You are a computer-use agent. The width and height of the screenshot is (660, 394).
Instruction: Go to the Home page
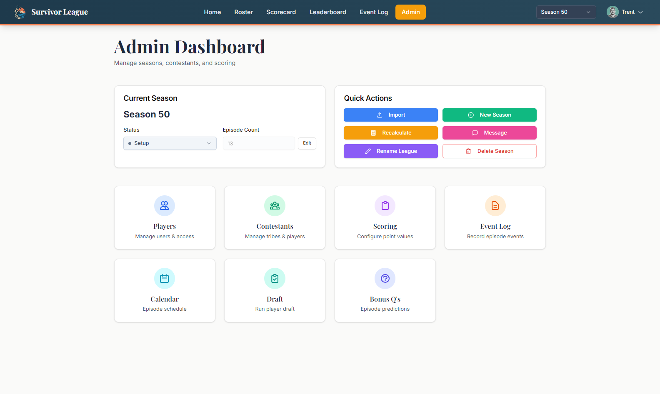(x=212, y=12)
